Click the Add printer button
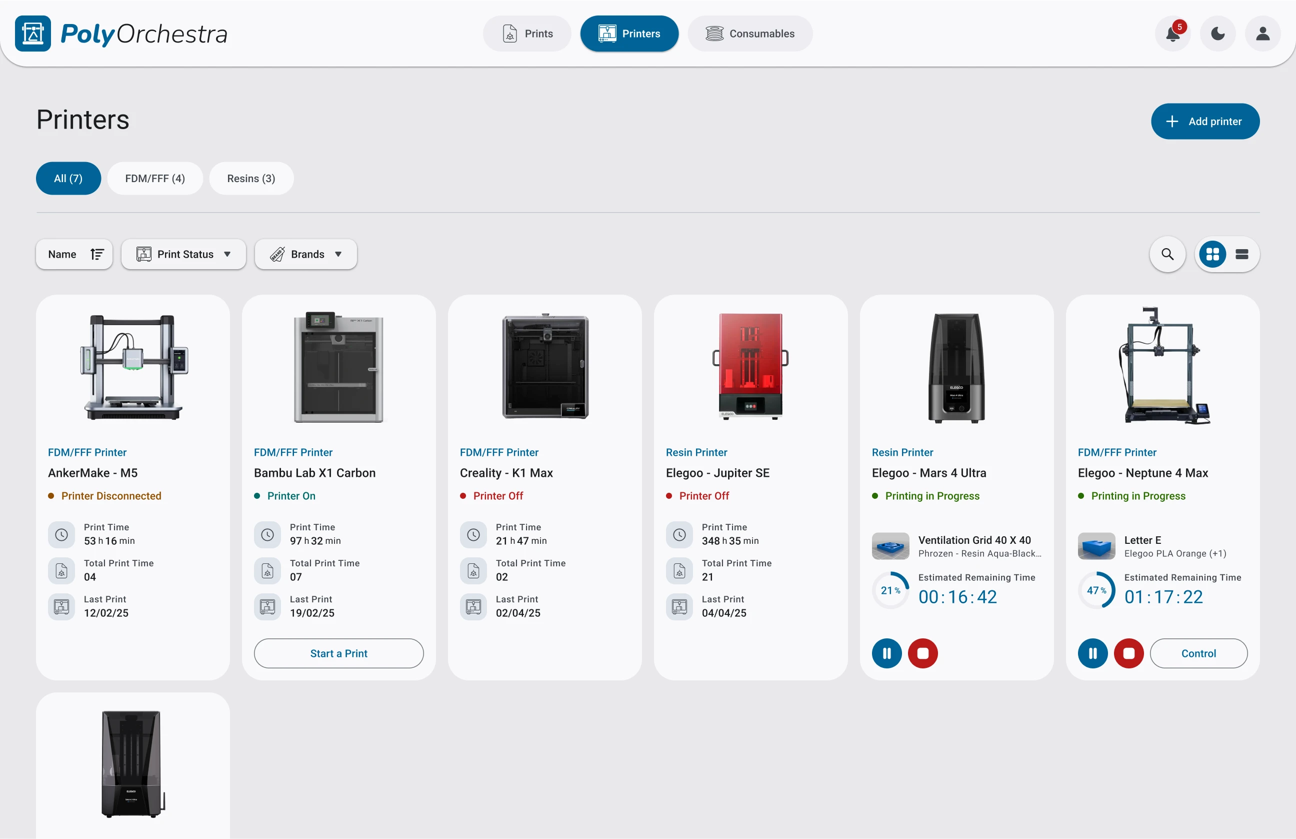 [x=1204, y=122]
